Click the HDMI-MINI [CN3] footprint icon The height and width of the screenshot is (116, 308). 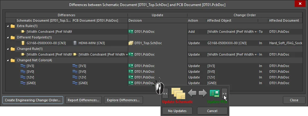pyautogui.click(x=75, y=43)
